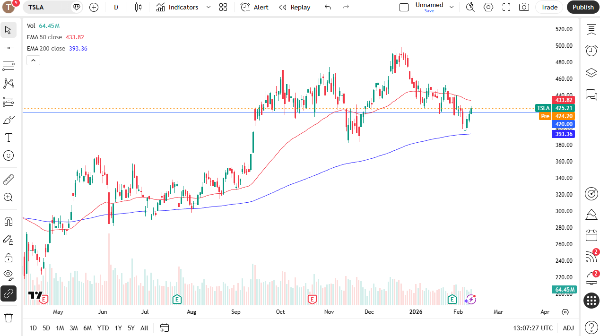Image resolution: width=600 pixels, height=336 pixels.
Task: Remove objects with trash icon
Action: [x=9, y=317]
